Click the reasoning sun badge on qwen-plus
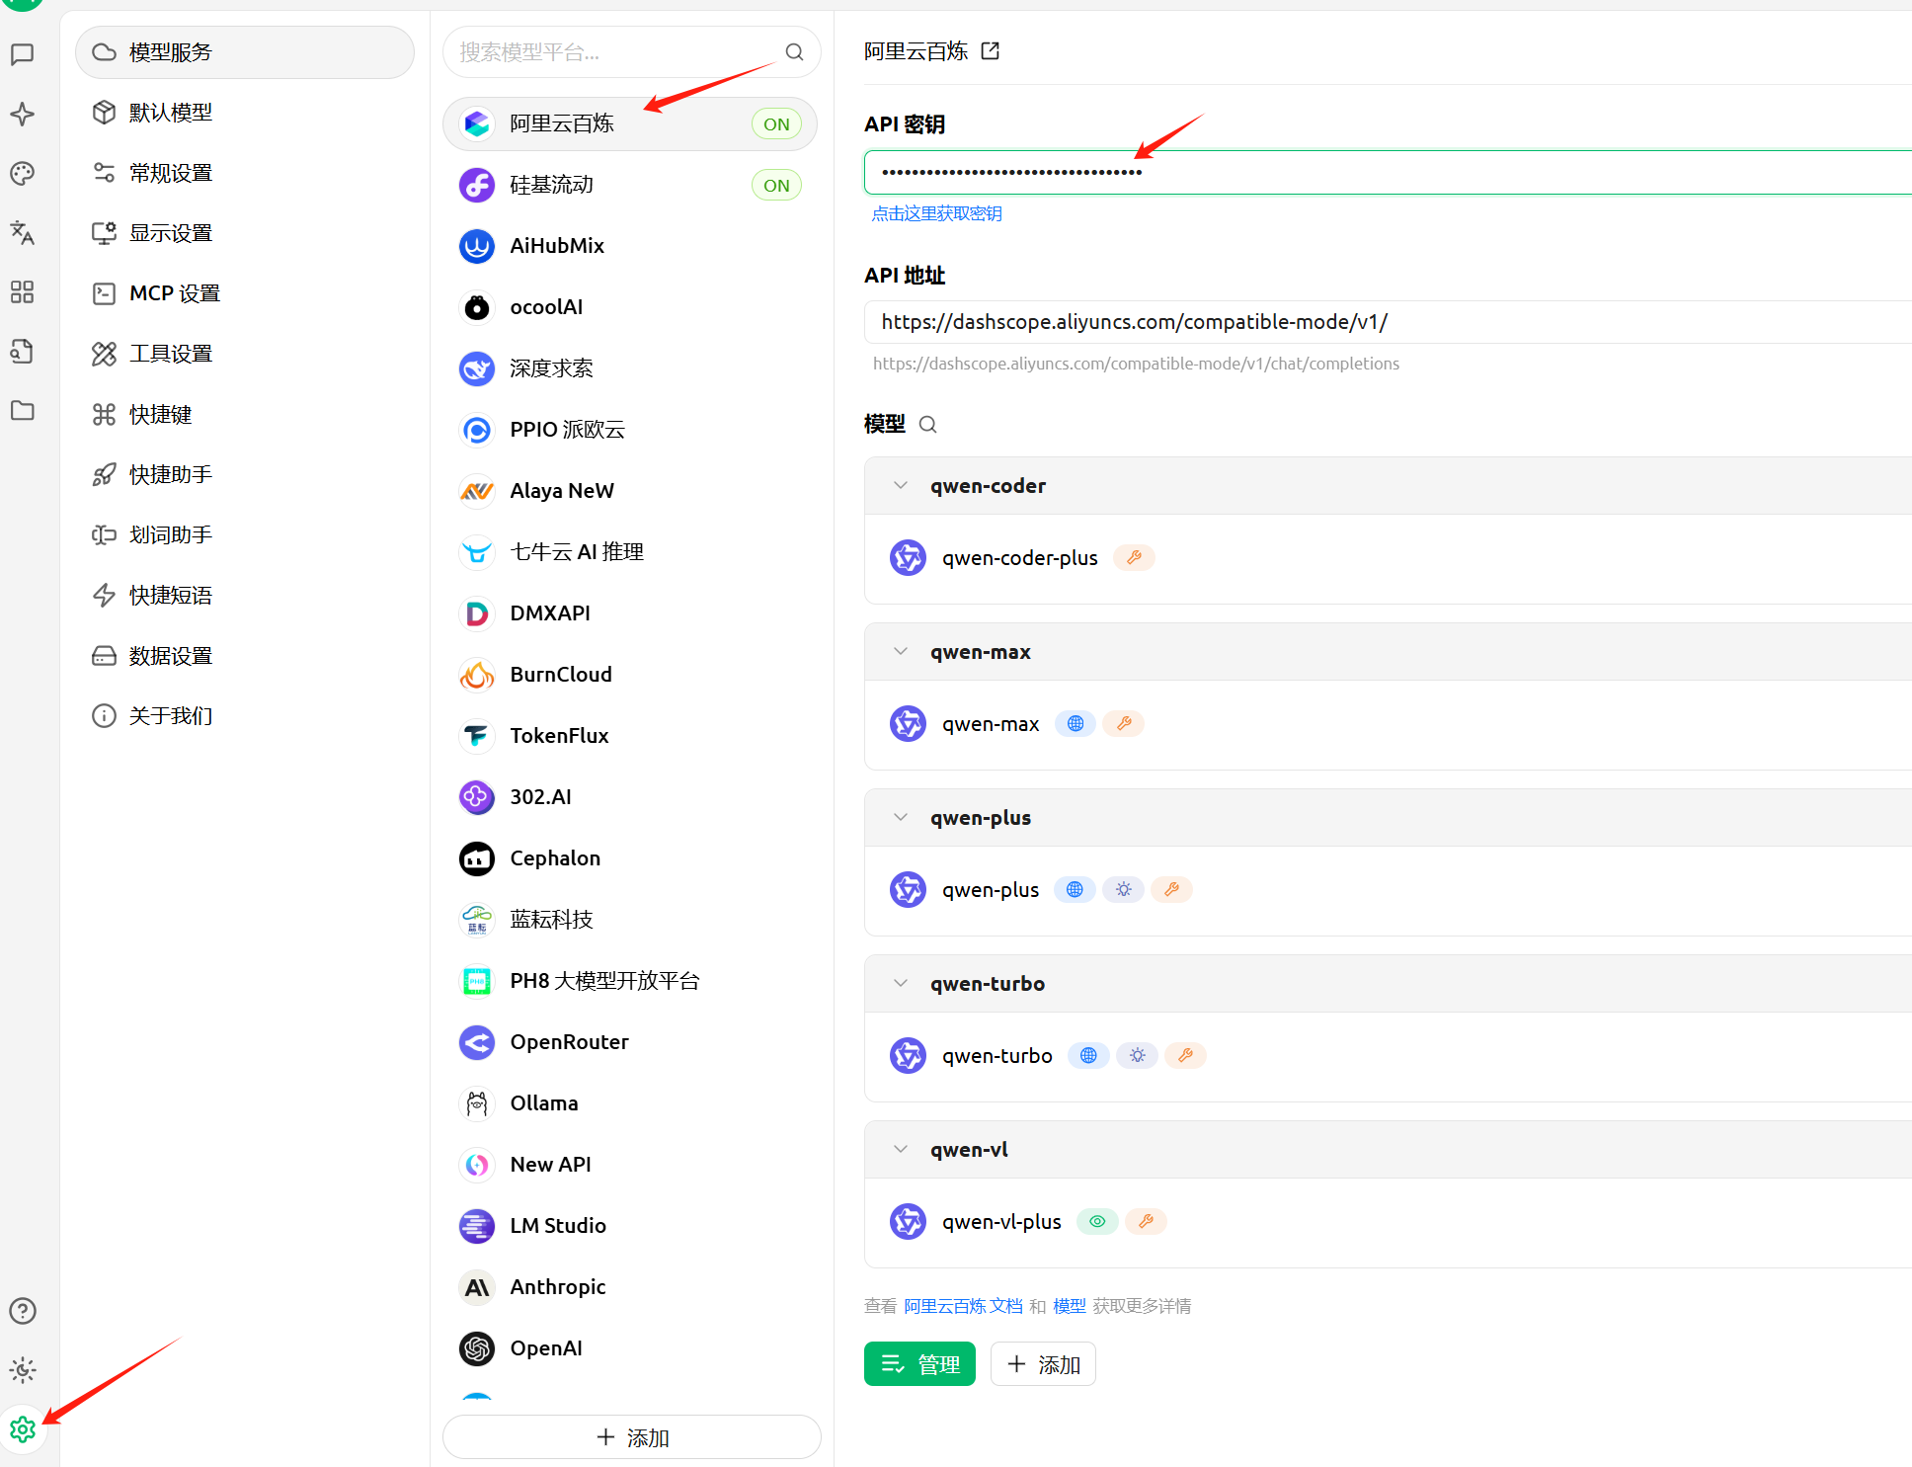1912x1467 pixels. point(1124,889)
